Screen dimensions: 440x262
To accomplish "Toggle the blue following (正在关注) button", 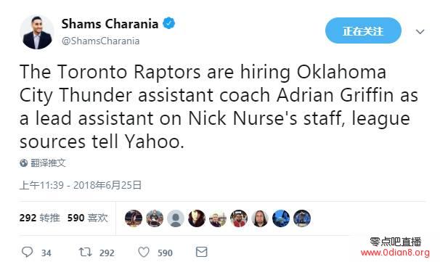I will (x=363, y=30).
